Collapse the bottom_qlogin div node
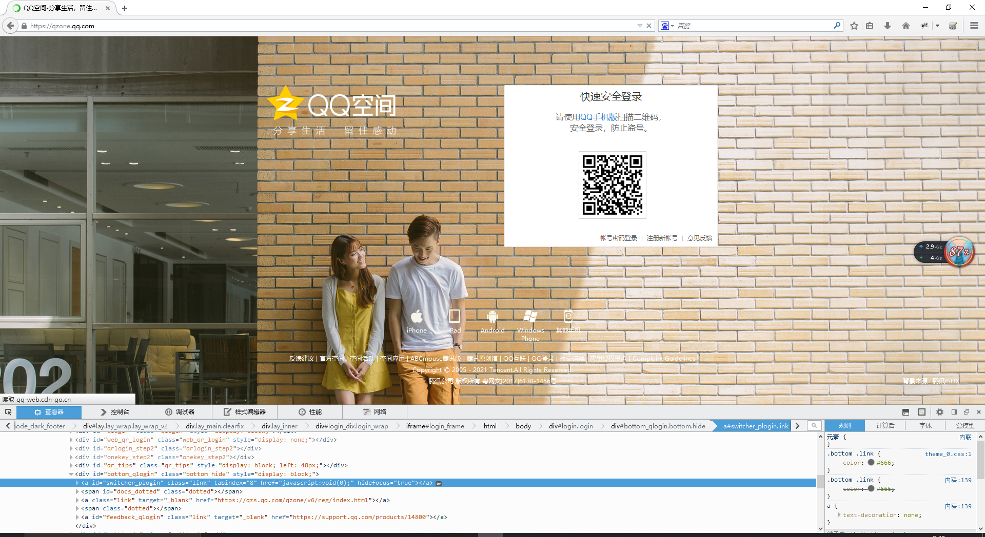The height and width of the screenshot is (537, 985). click(71, 474)
